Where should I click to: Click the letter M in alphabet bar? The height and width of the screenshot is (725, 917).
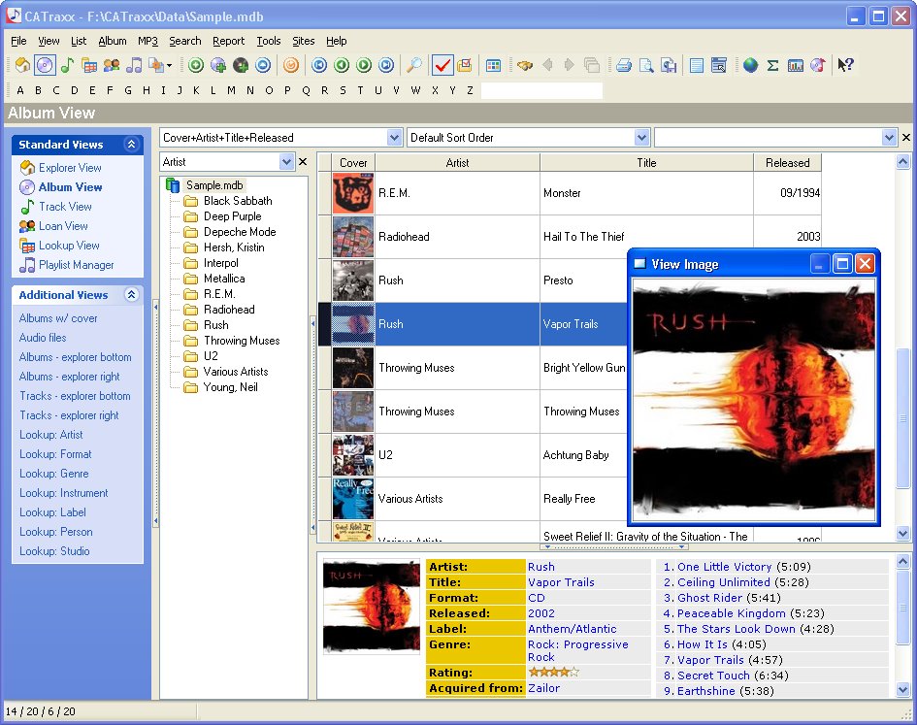(232, 90)
